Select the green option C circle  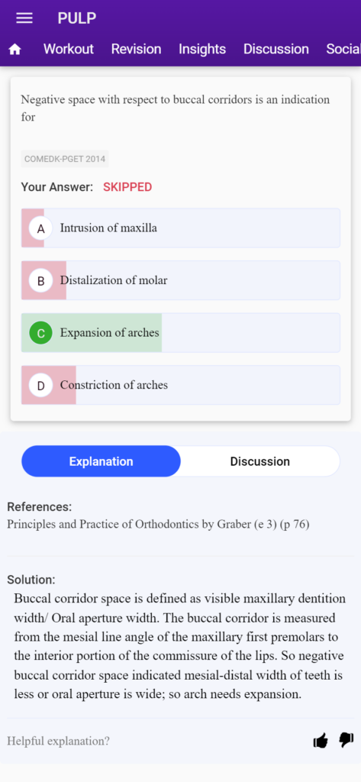41,333
